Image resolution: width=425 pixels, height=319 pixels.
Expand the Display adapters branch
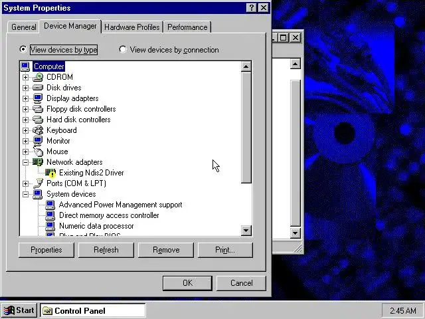point(25,98)
